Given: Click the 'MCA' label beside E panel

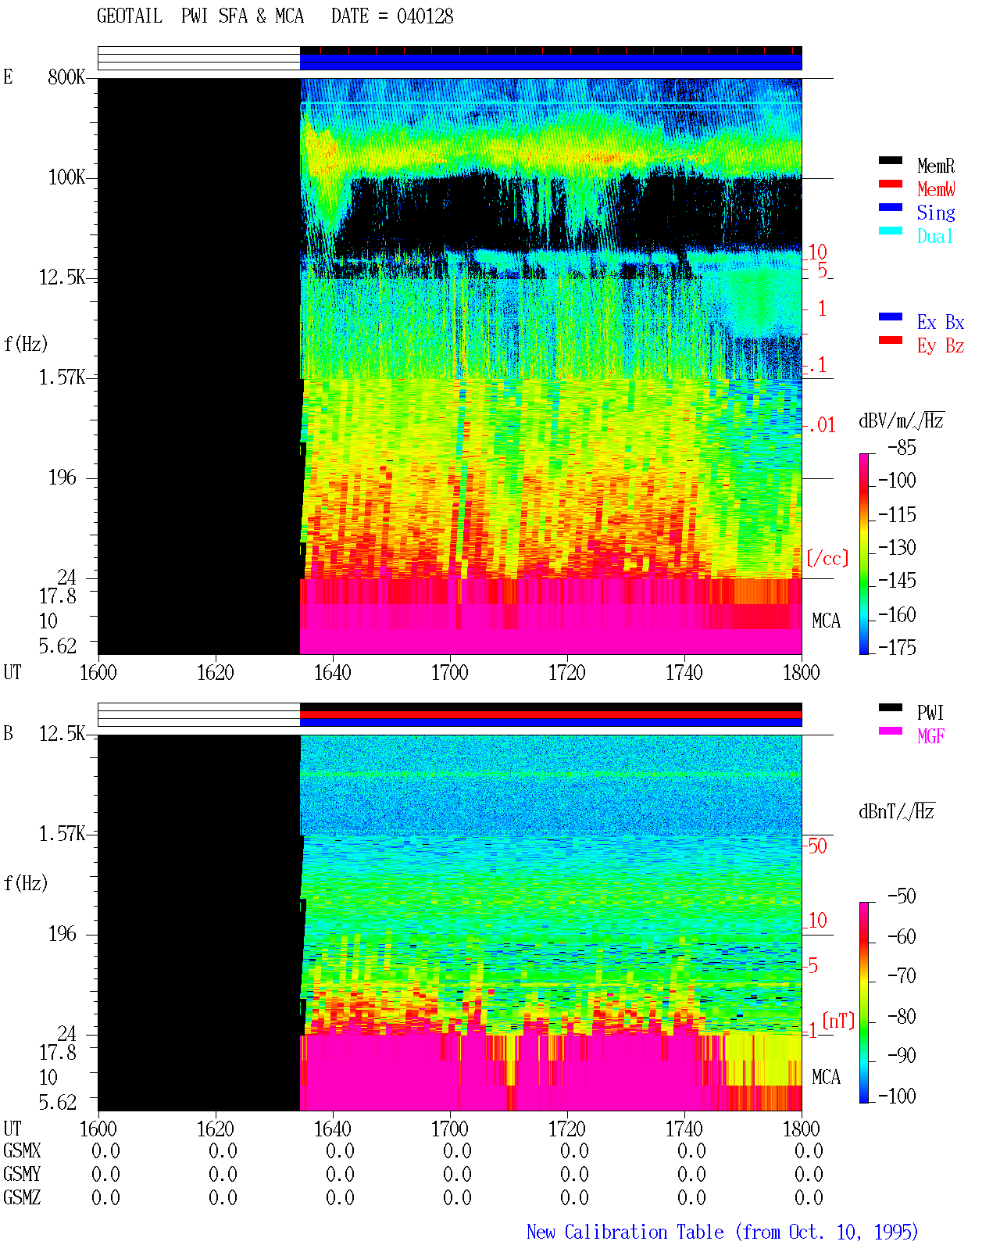Looking at the screenshot, I should pyautogui.click(x=827, y=621).
